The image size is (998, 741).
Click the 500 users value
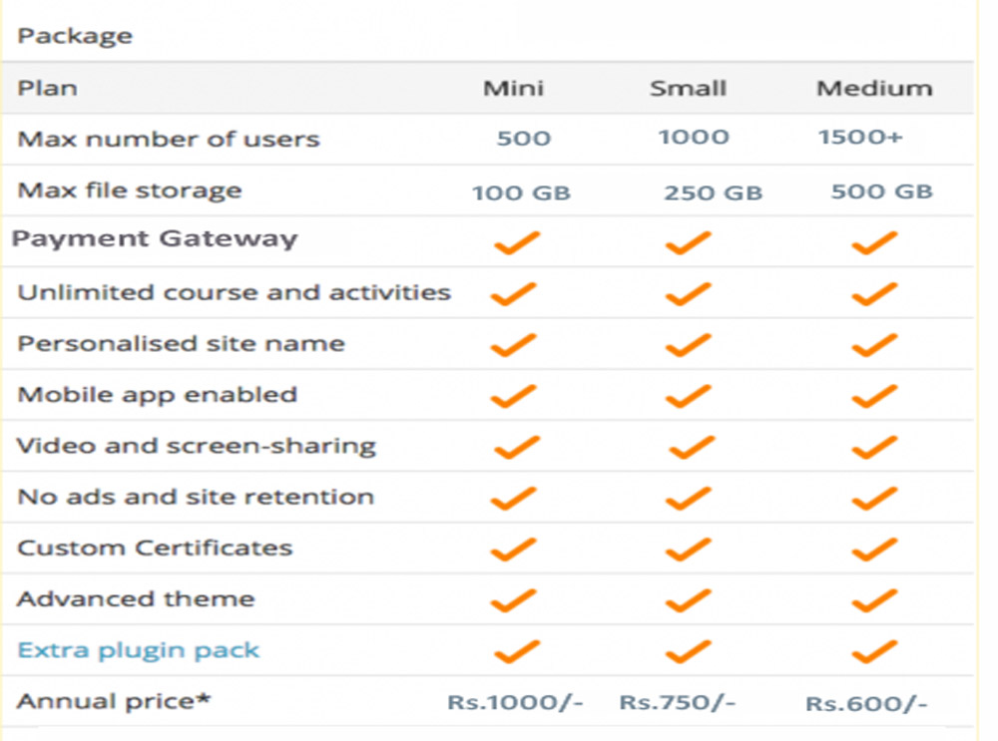pos(523,138)
